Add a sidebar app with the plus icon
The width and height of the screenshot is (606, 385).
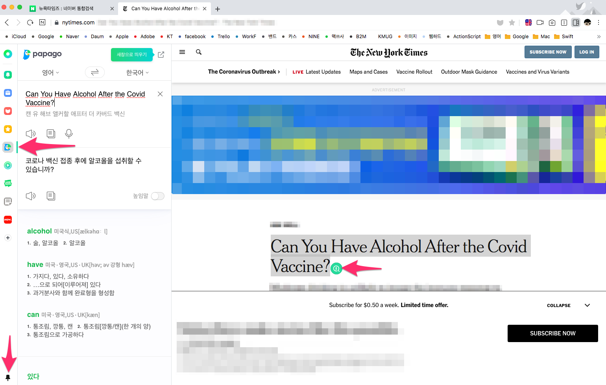tap(8, 238)
